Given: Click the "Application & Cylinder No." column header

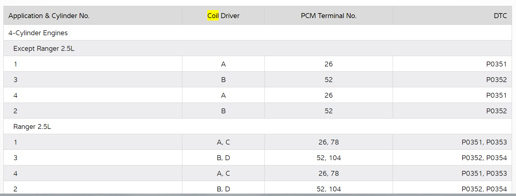Looking at the screenshot, I should pos(49,16).
